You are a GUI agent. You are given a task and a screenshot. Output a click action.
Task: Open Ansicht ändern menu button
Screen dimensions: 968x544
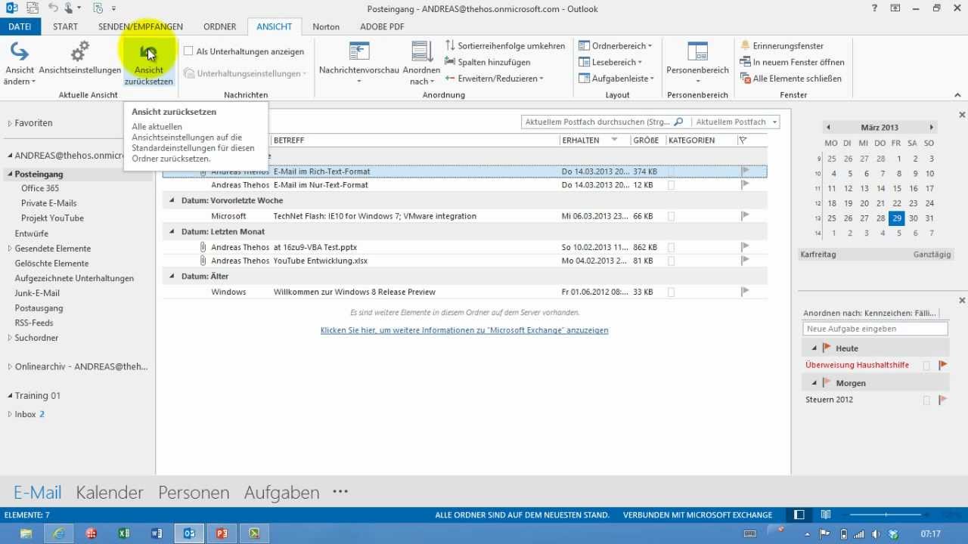(x=20, y=64)
